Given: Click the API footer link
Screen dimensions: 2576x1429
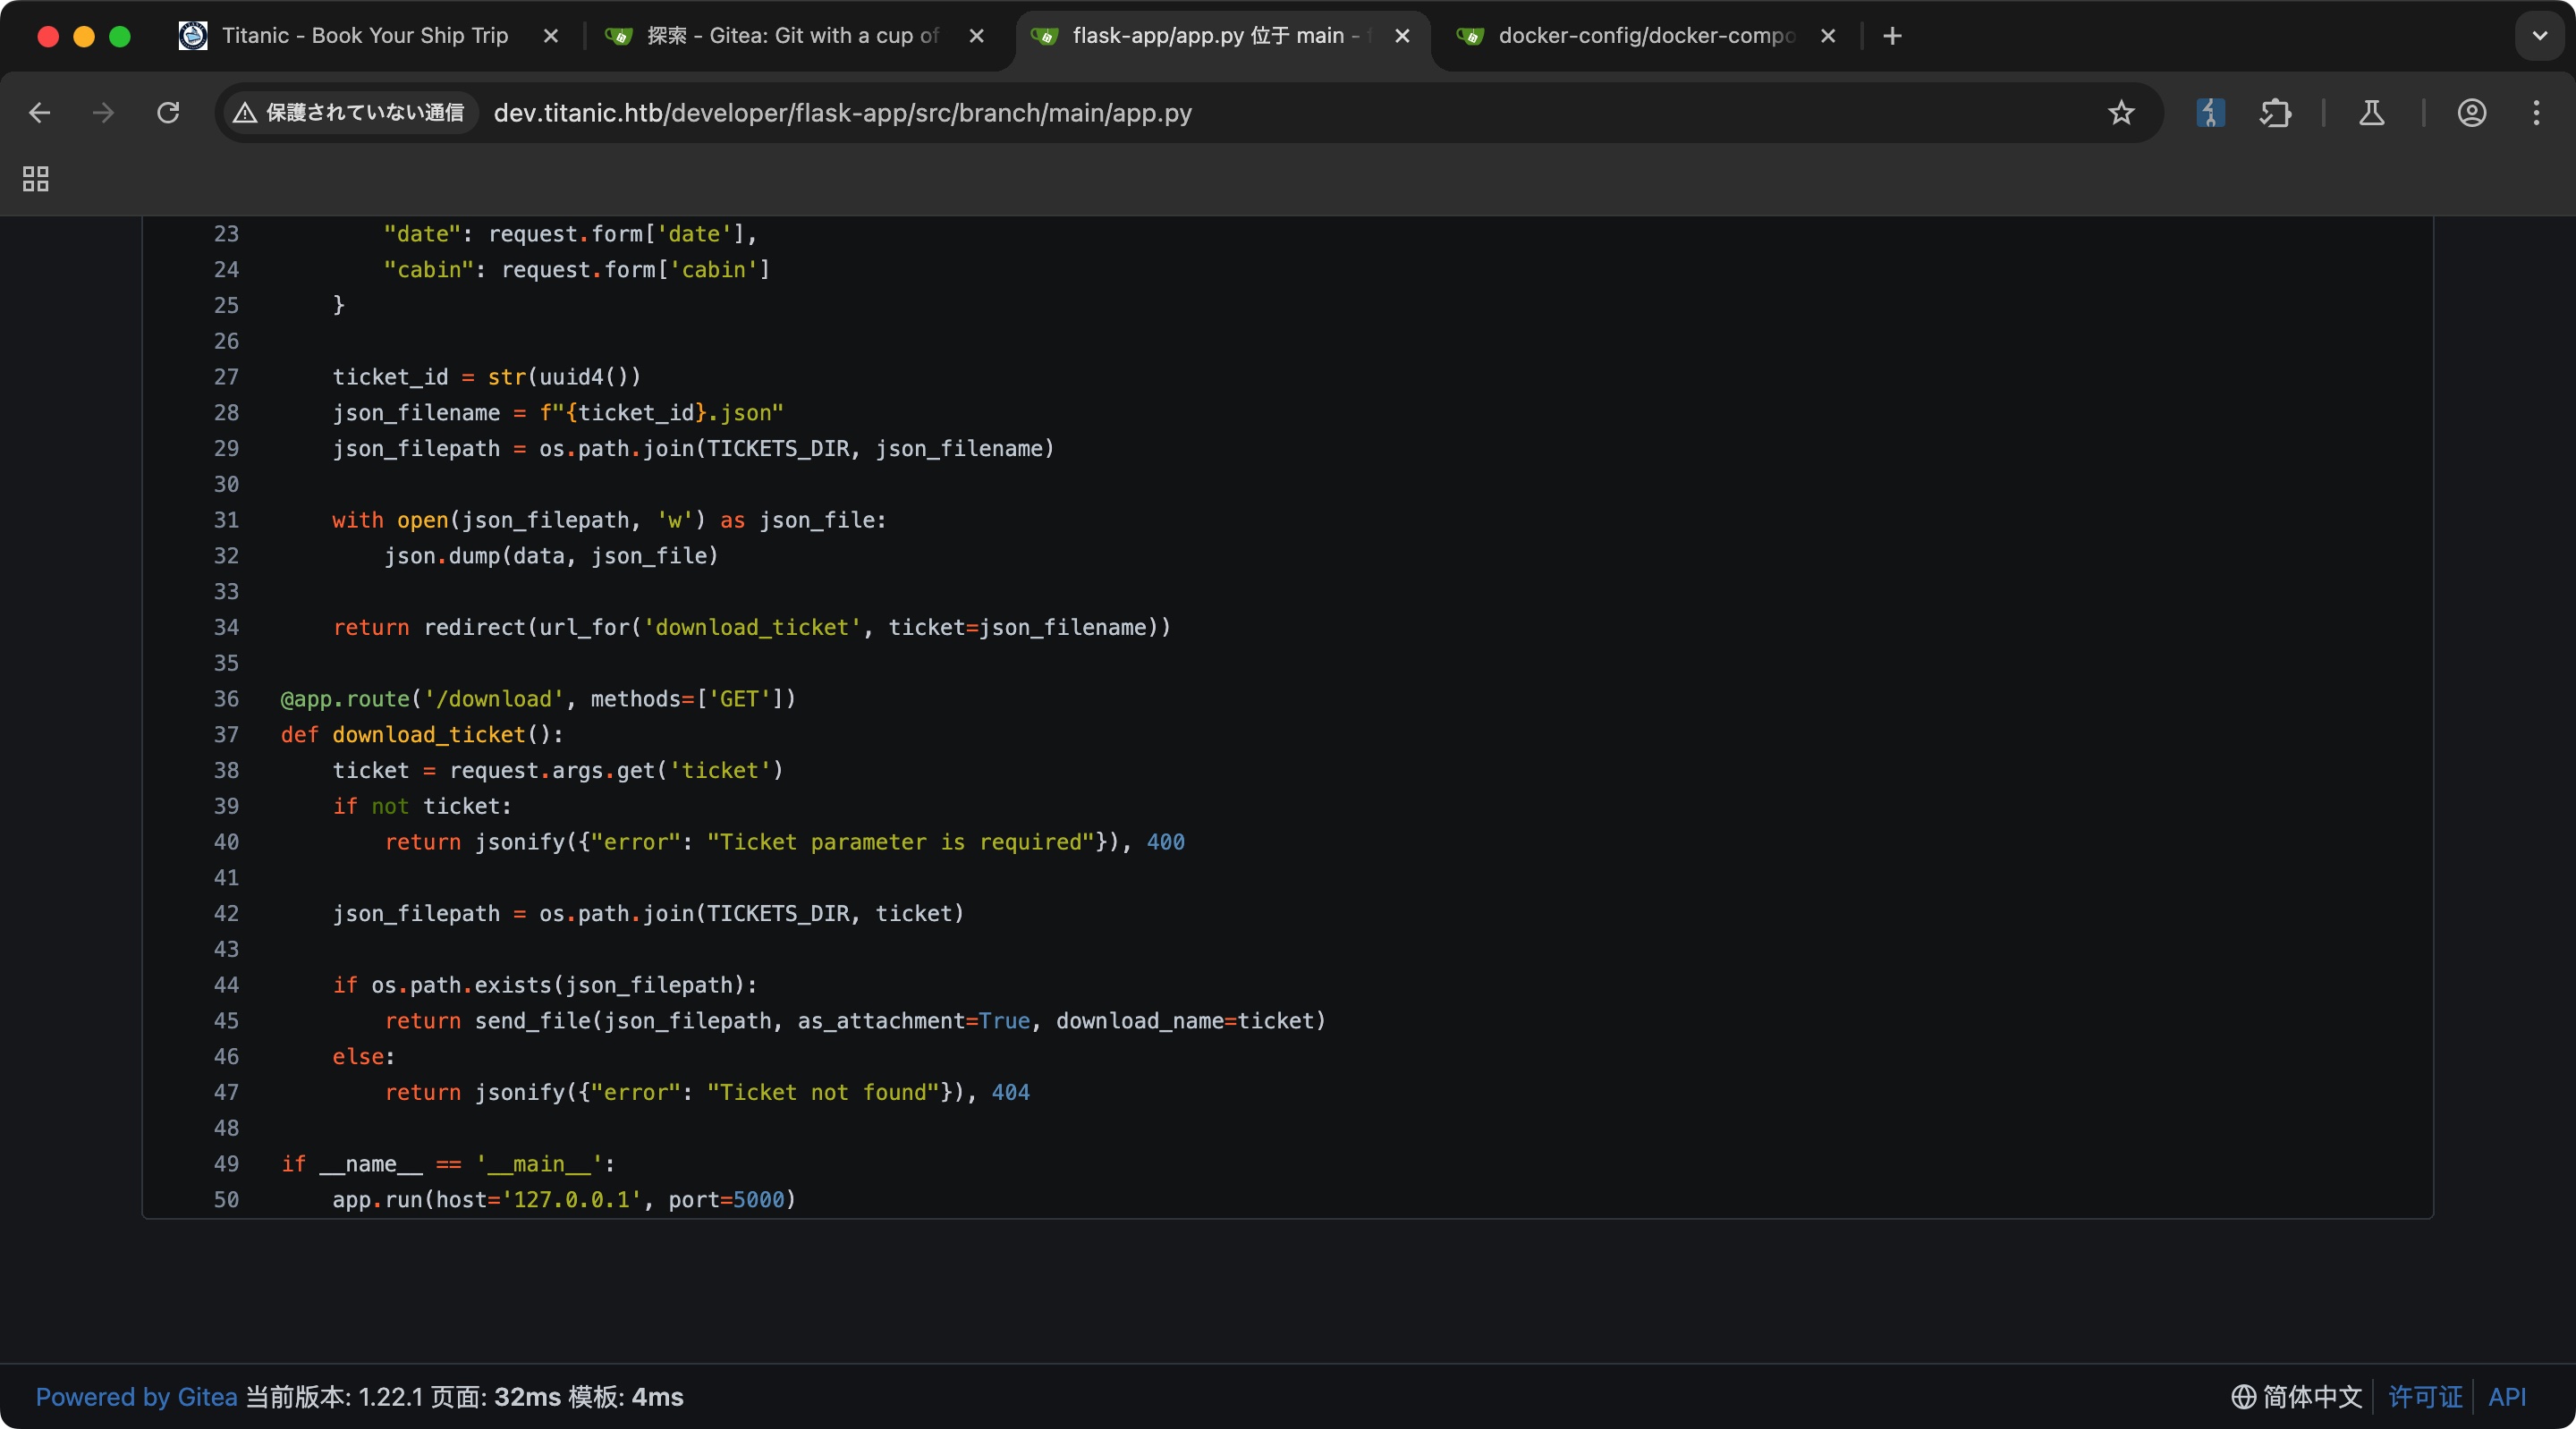Looking at the screenshot, I should tap(2507, 1397).
